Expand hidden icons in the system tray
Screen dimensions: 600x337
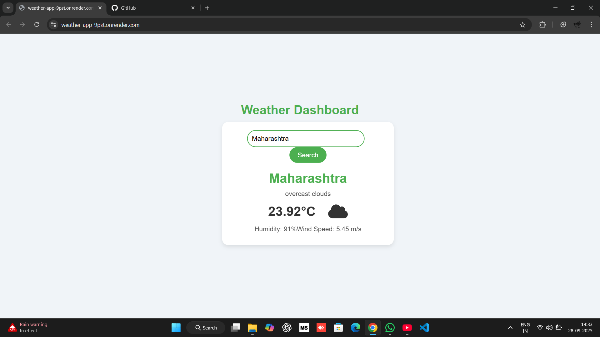(x=510, y=328)
